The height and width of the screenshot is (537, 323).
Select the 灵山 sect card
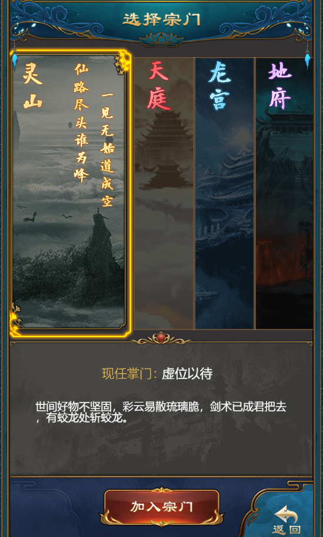[71, 193]
